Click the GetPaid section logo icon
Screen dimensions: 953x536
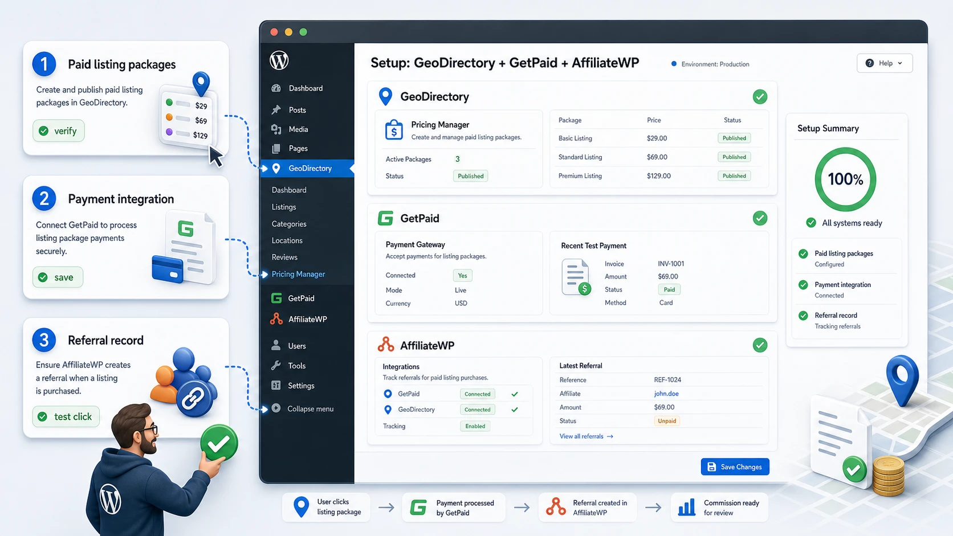coord(386,218)
